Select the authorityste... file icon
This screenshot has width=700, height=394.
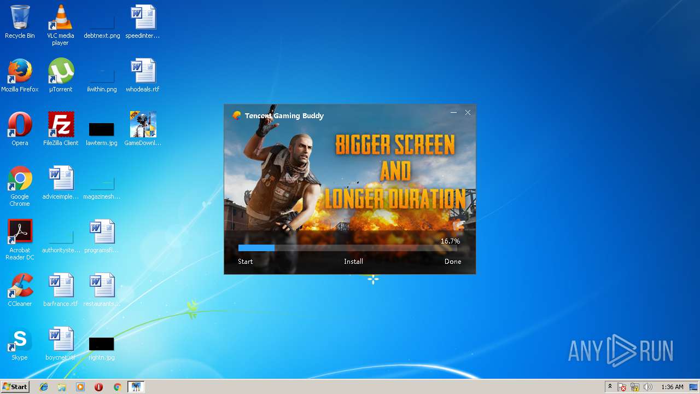tap(60, 241)
